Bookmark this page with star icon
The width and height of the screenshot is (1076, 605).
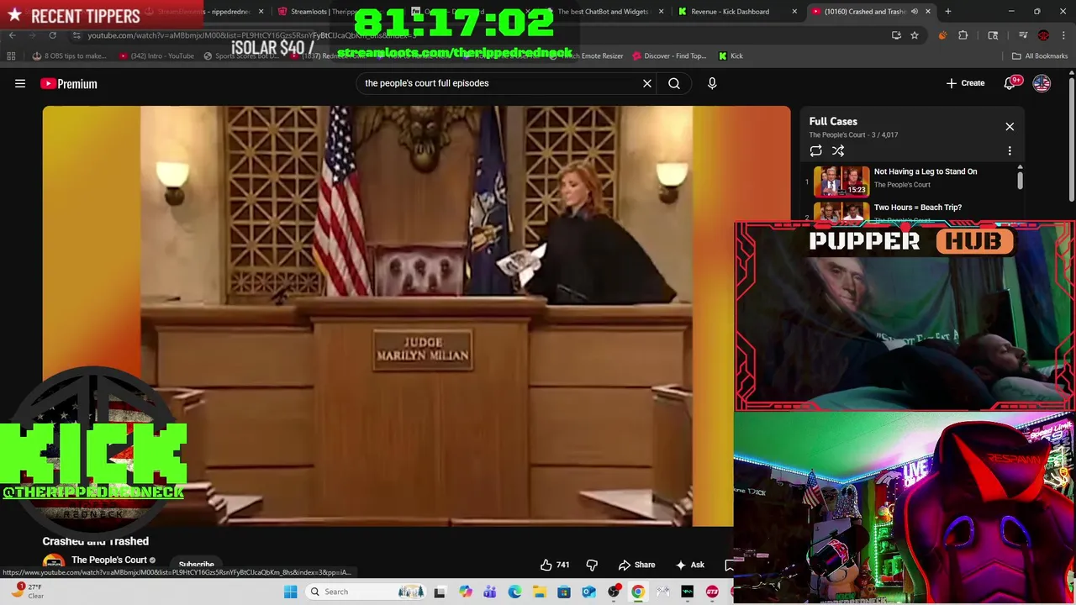coord(915,35)
